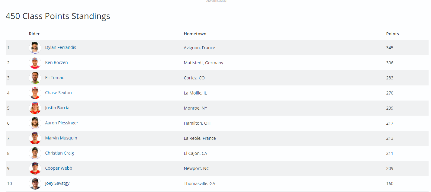Image resolution: width=431 pixels, height=192 pixels.
Task: Open the Ken Roczen name link
Action: point(56,62)
